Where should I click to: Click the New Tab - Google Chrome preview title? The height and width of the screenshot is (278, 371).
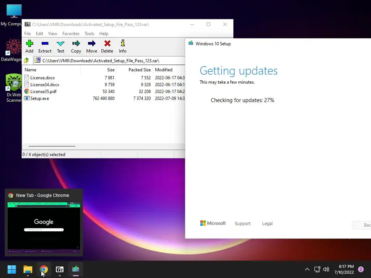43,195
